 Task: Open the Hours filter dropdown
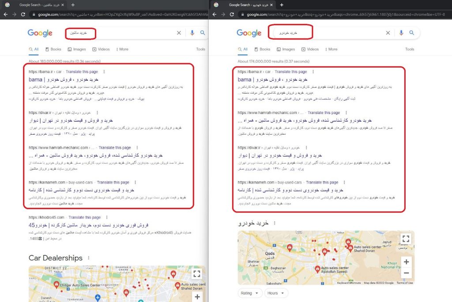point(276,293)
